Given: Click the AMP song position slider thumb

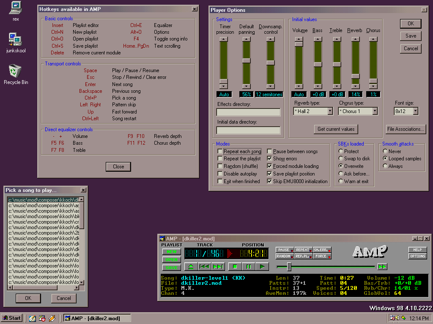Looking at the screenshot, I should point(289,267).
